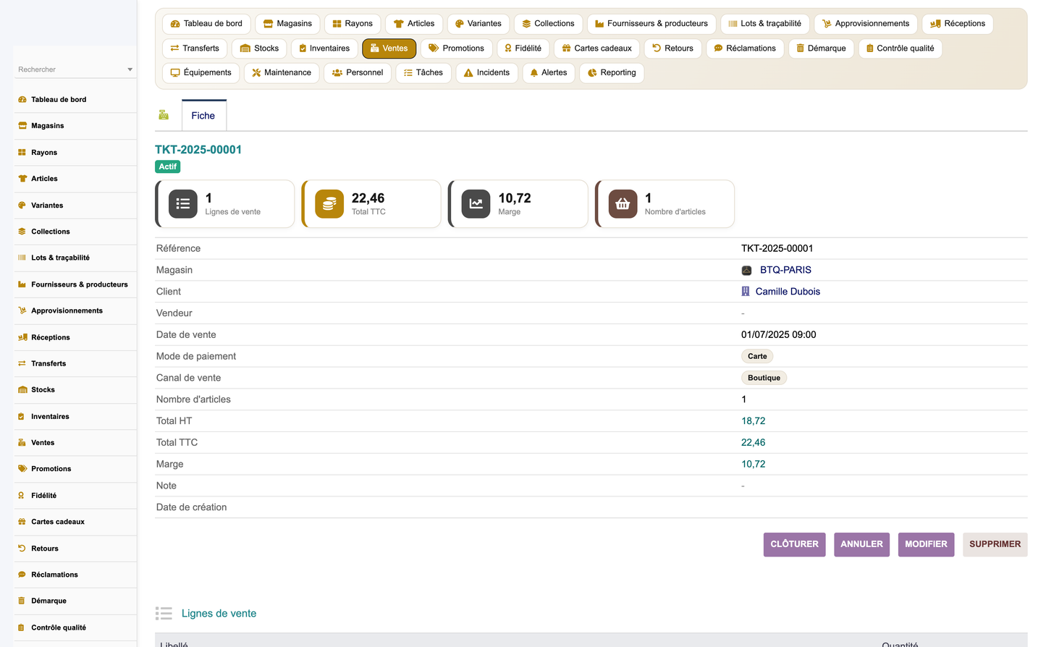Open Approvisionnements in top menu
Screen dimensions: 1046x647
click(x=866, y=24)
